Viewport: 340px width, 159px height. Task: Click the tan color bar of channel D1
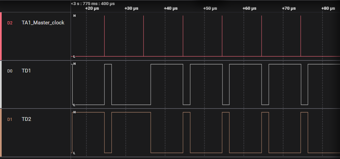[x=1, y=133]
